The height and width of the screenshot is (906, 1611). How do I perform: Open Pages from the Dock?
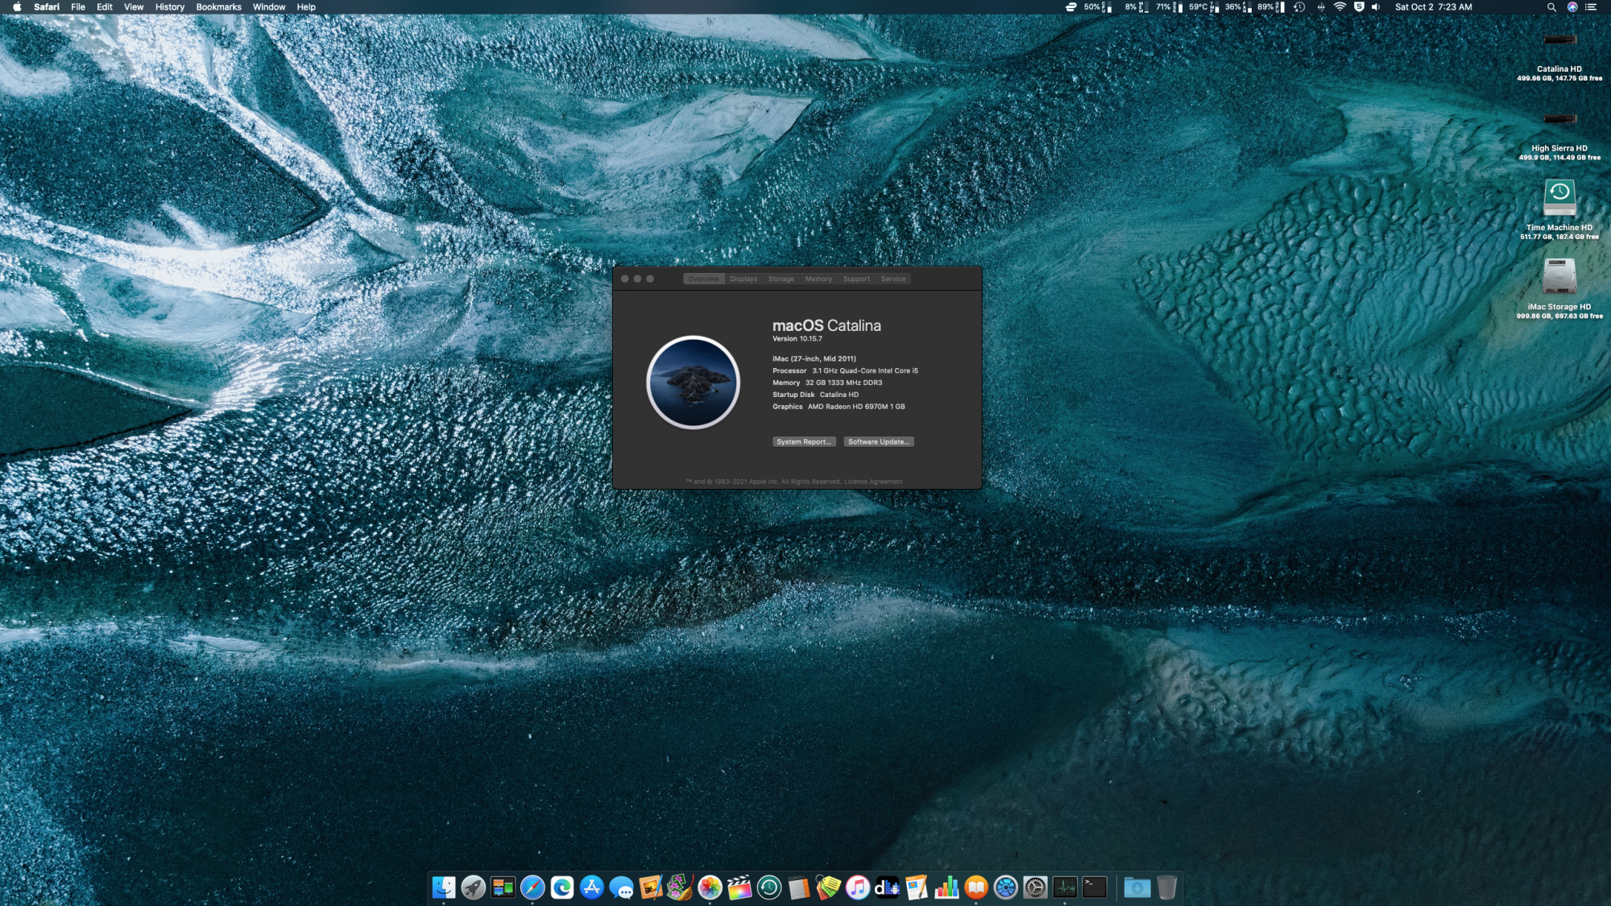point(917,887)
